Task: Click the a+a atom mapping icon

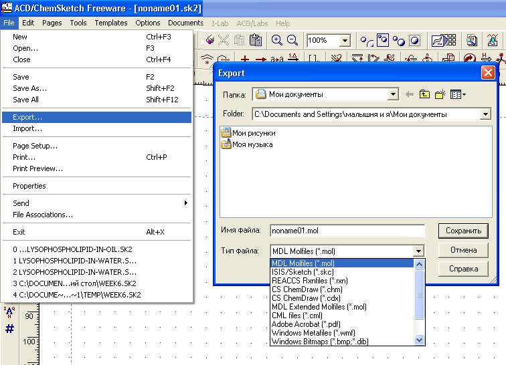Action: click(x=277, y=59)
